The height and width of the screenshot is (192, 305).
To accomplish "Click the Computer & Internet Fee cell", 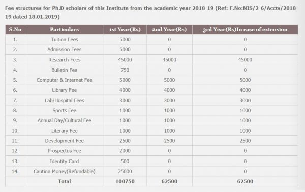I will point(65,80).
